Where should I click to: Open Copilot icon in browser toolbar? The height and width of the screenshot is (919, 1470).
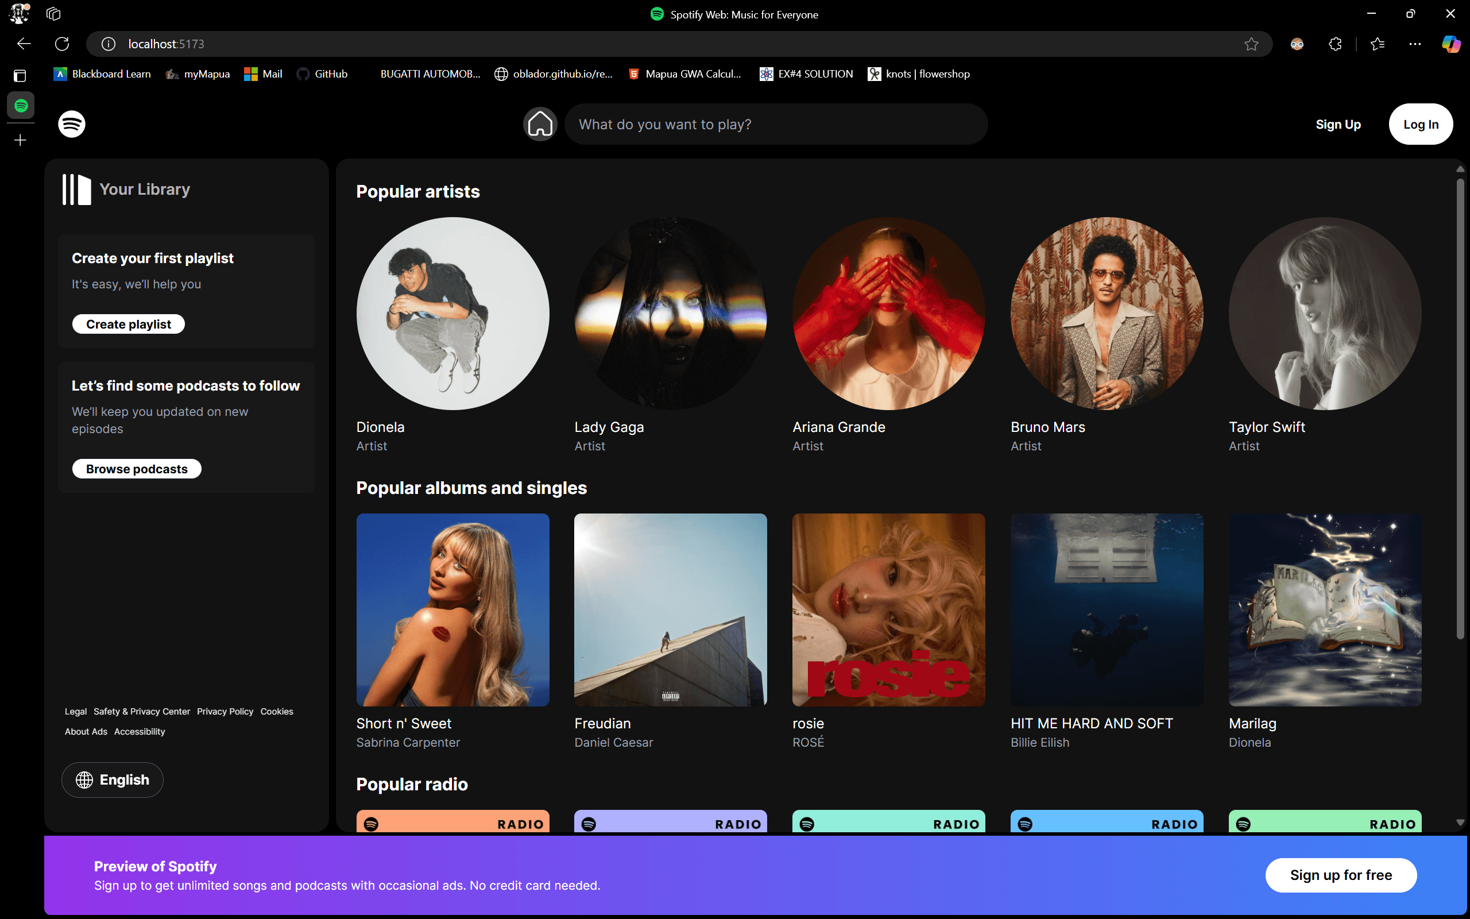pos(1451,44)
